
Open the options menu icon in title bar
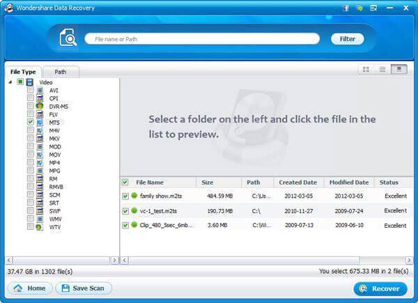point(373,8)
